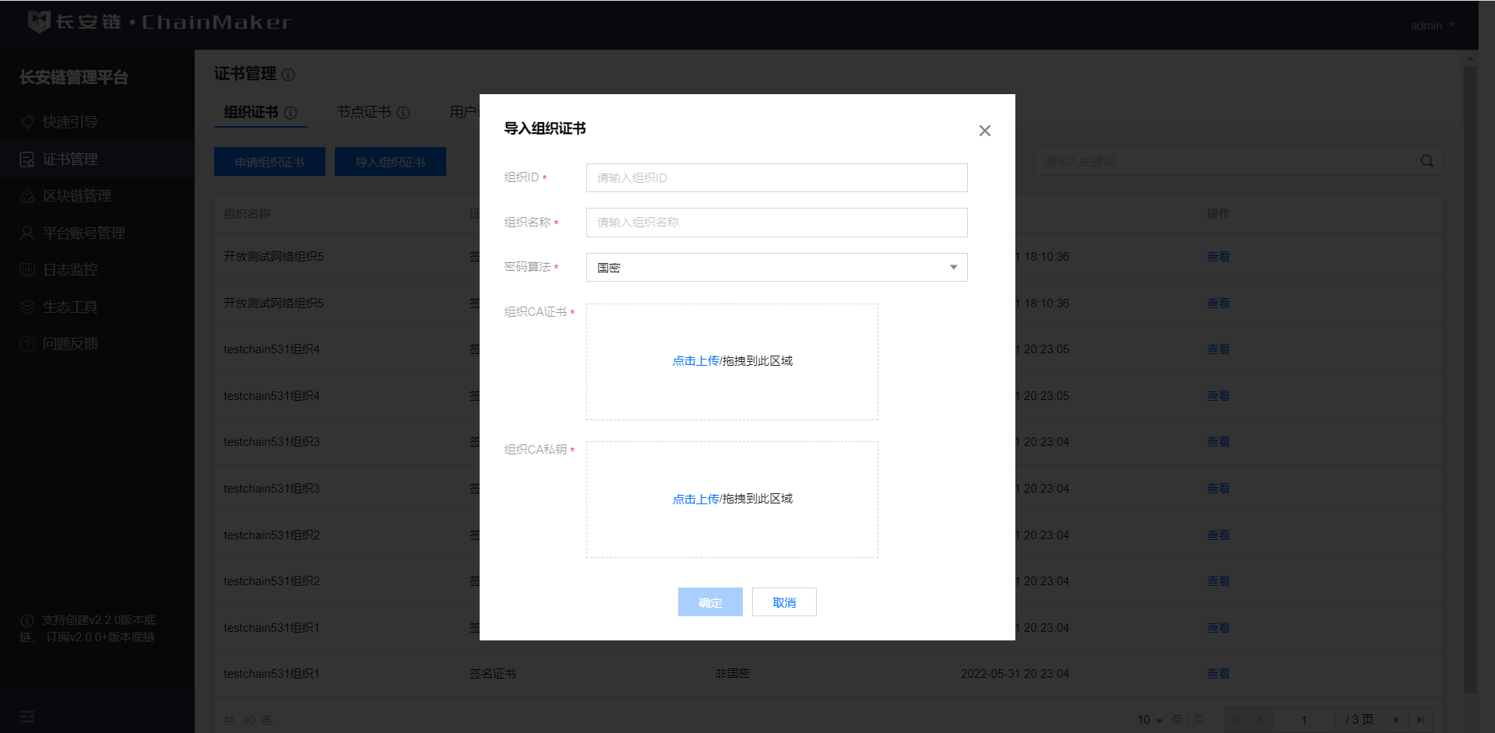Open log monitoring sidebar icon
The width and height of the screenshot is (1495, 733).
click(27, 270)
